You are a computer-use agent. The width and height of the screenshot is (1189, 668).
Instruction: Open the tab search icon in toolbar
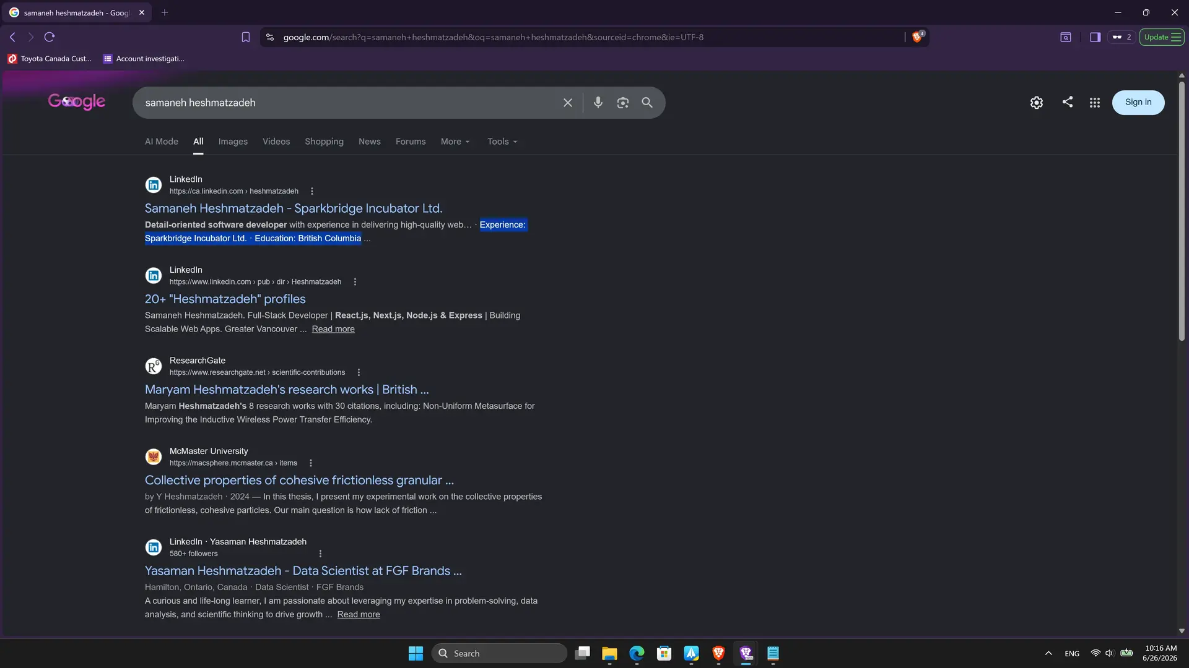[x=1066, y=37]
